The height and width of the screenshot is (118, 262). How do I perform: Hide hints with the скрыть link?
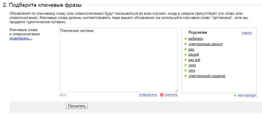(x=247, y=33)
